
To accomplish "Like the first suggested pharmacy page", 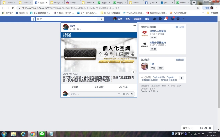I will (153, 37).
